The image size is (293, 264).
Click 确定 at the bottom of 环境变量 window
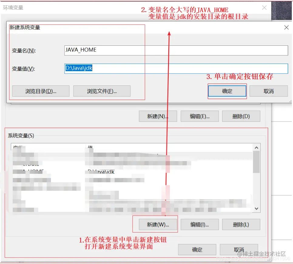pos(197,249)
